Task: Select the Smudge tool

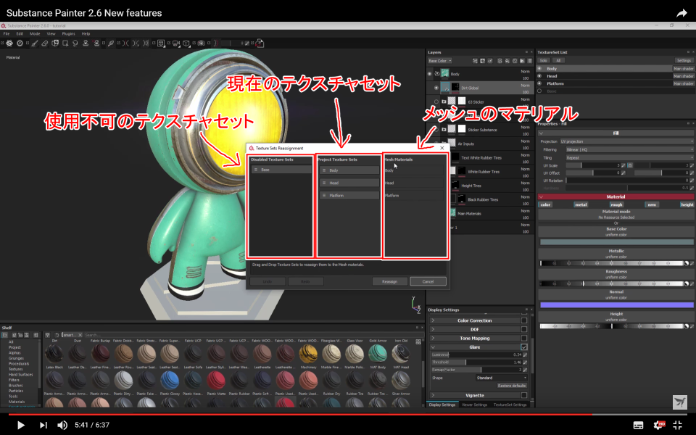Action: click(75, 43)
